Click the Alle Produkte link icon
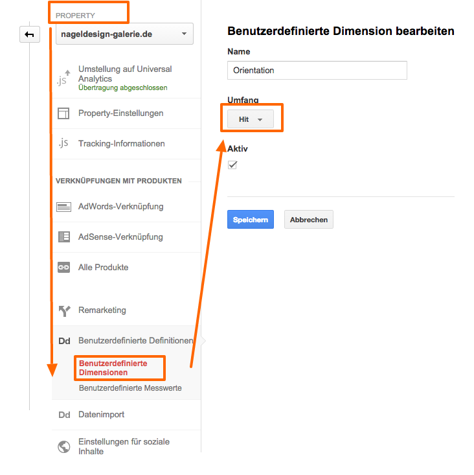 63,268
